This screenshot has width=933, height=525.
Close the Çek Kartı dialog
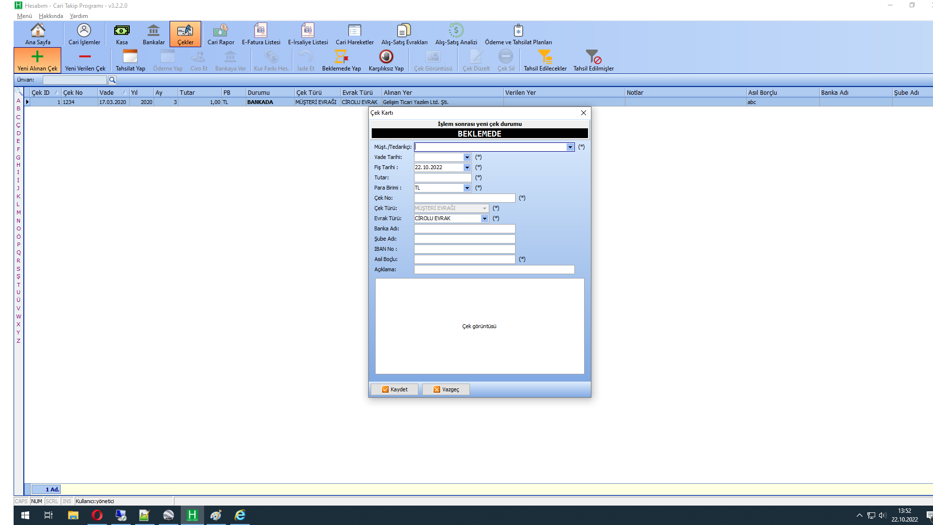[x=584, y=113]
